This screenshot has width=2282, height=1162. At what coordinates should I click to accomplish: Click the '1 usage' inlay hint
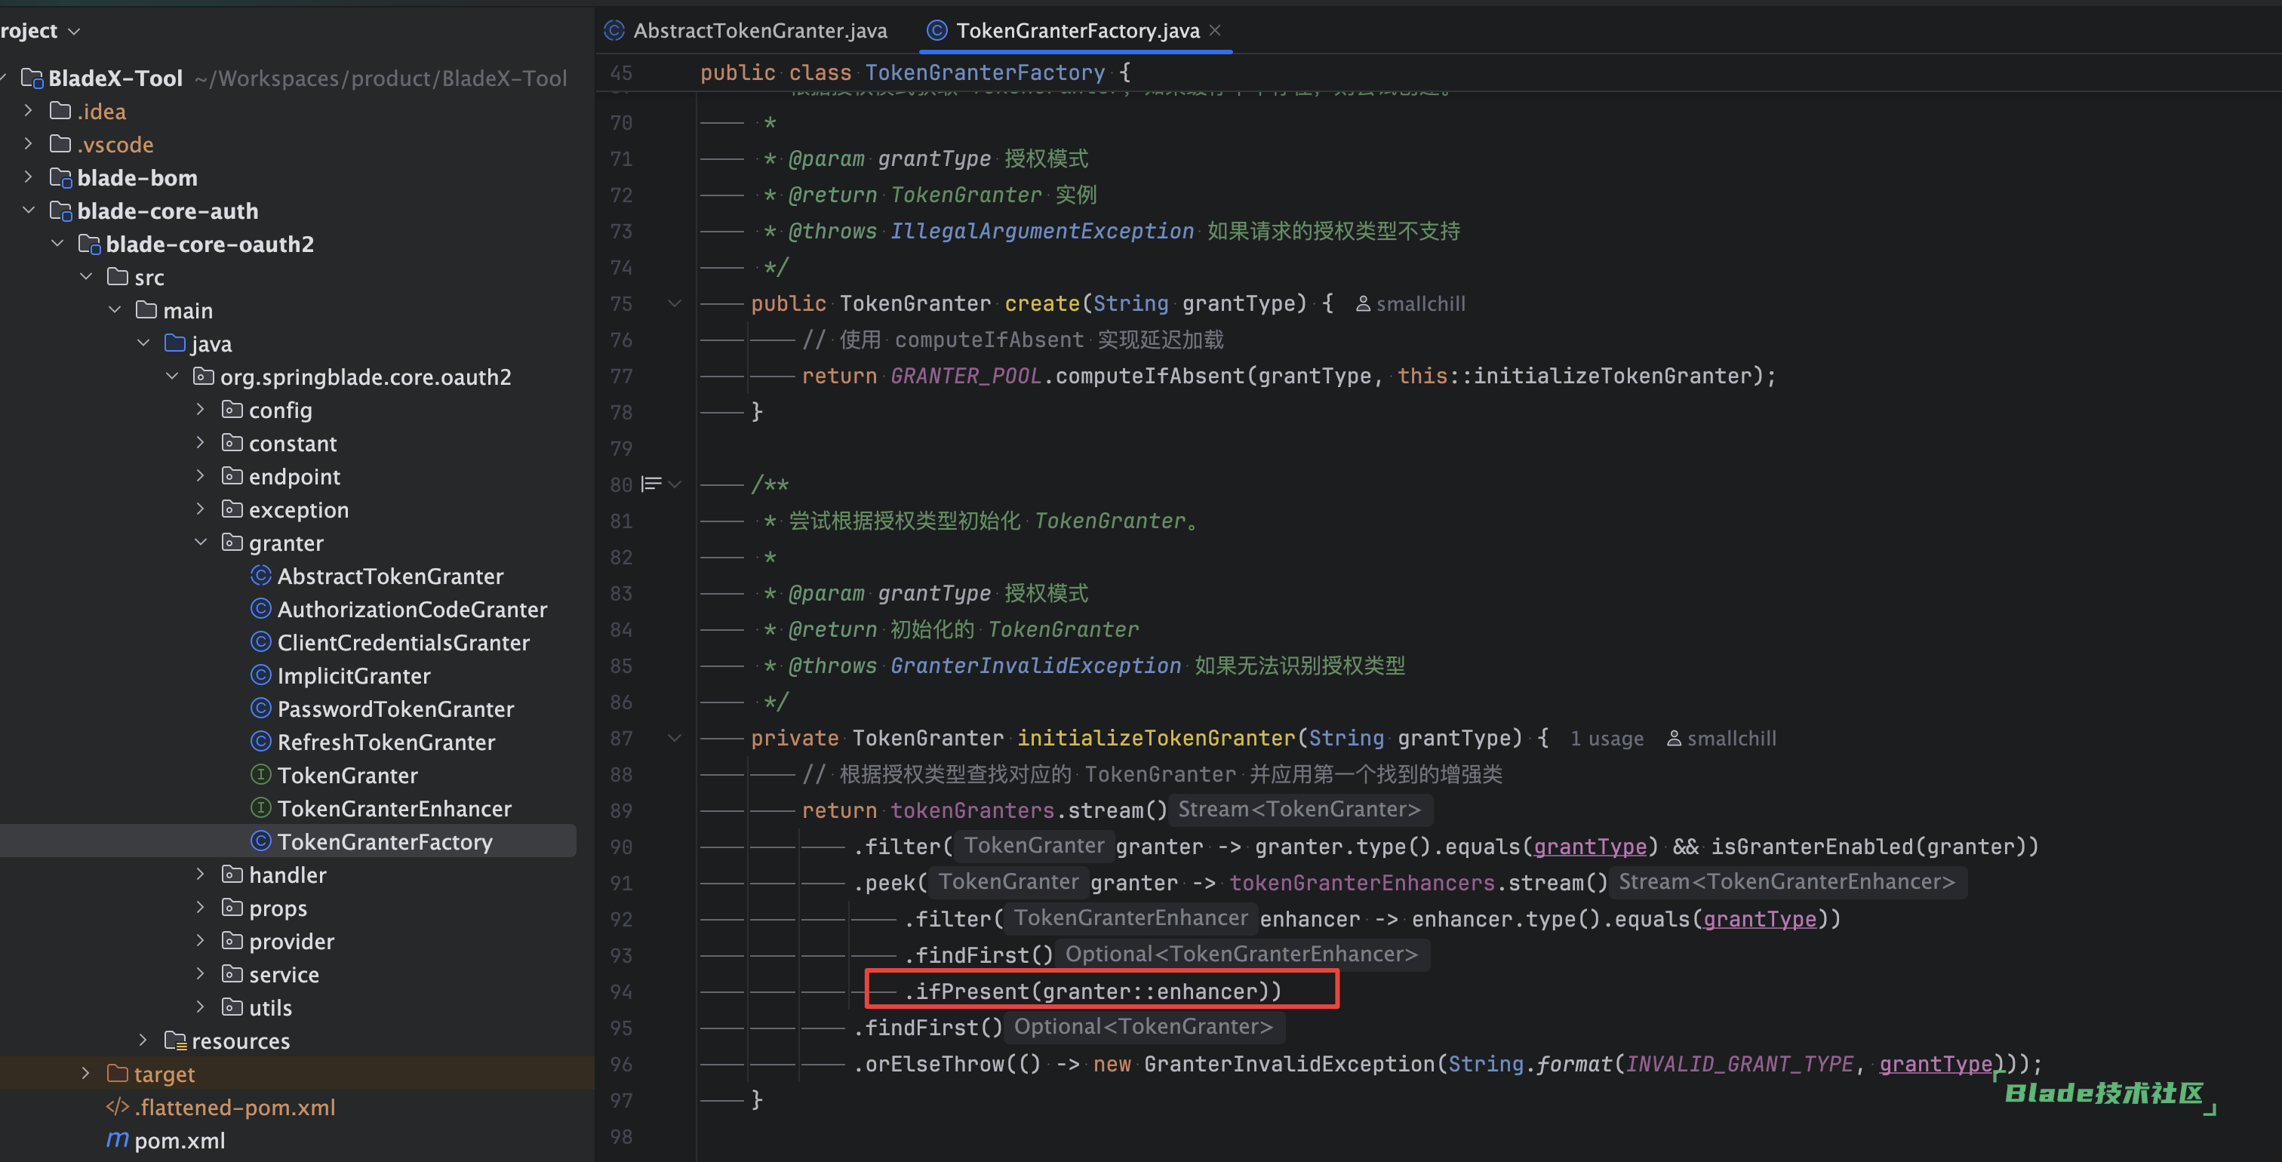(x=1607, y=739)
